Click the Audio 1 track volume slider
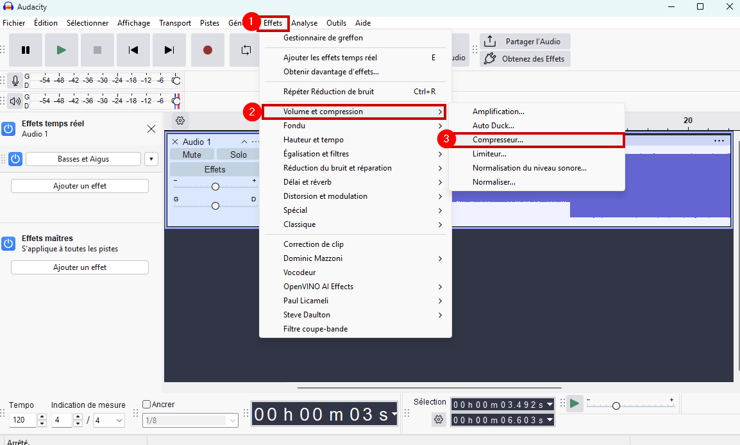This screenshot has width=740, height=445. (x=215, y=187)
